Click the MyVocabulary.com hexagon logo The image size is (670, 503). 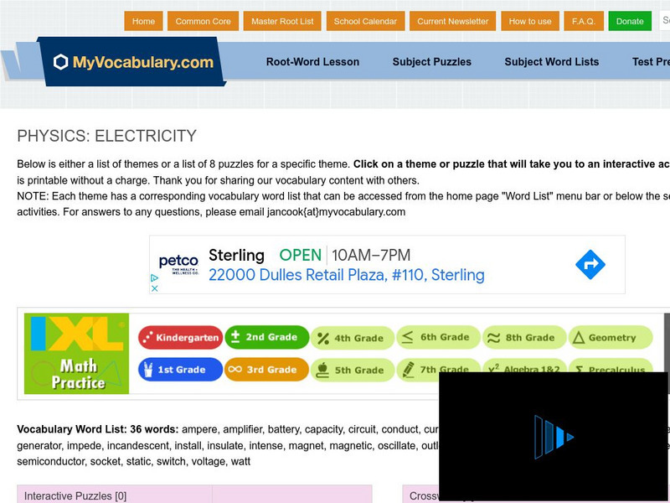(x=59, y=60)
